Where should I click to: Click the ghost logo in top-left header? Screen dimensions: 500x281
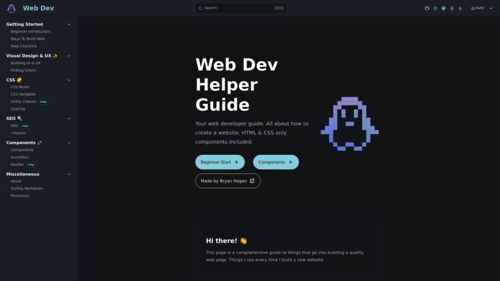click(11, 8)
